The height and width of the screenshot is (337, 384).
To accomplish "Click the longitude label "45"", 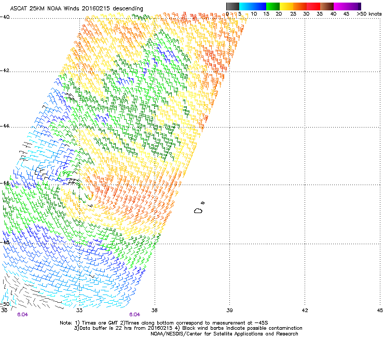I will [380, 311].
